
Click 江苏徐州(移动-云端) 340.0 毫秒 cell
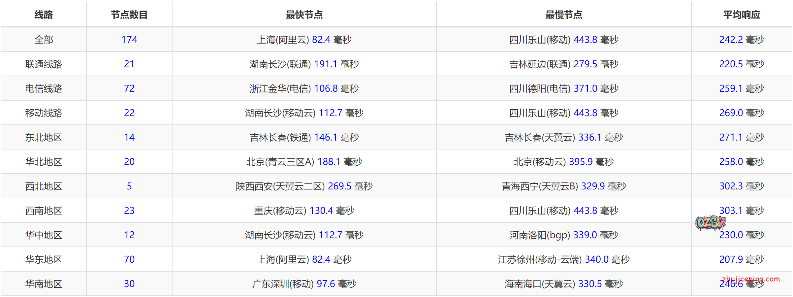tap(563, 259)
